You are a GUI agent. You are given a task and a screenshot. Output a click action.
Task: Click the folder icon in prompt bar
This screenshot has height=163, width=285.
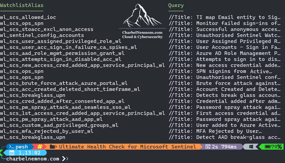pos(53,147)
